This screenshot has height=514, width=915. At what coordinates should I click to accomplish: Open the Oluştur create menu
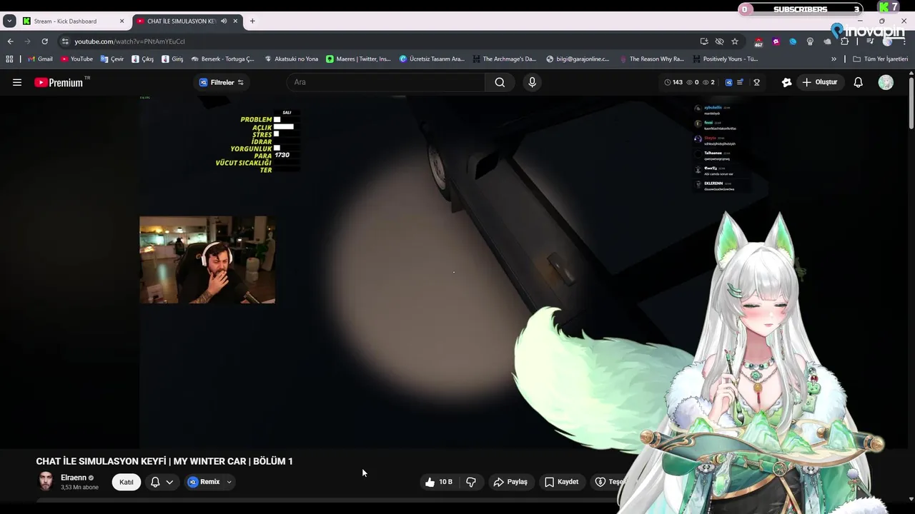click(x=819, y=82)
